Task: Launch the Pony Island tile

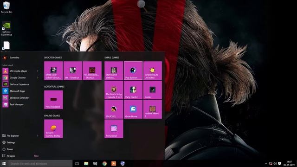Action: [x=114, y=129]
